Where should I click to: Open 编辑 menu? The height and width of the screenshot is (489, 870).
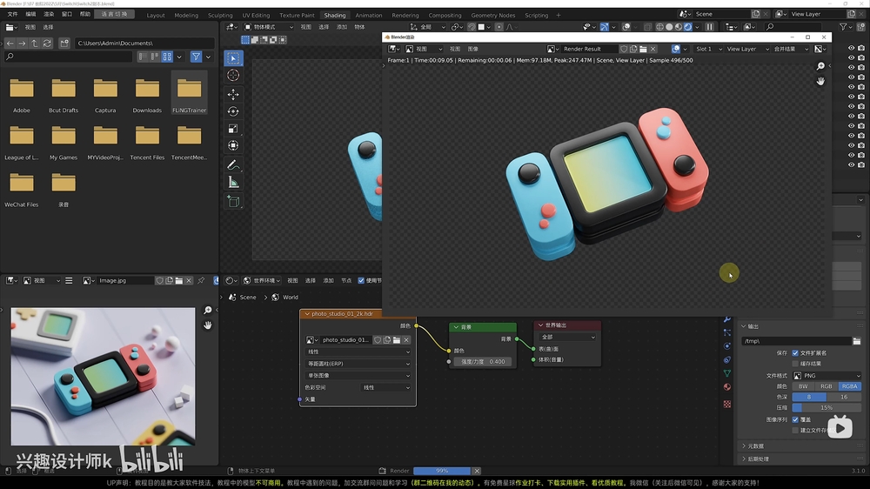pos(31,15)
